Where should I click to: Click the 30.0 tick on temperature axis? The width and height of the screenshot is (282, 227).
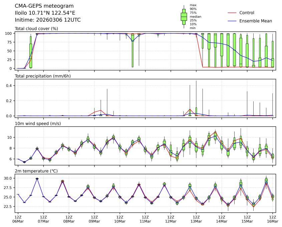(x=8, y=179)
